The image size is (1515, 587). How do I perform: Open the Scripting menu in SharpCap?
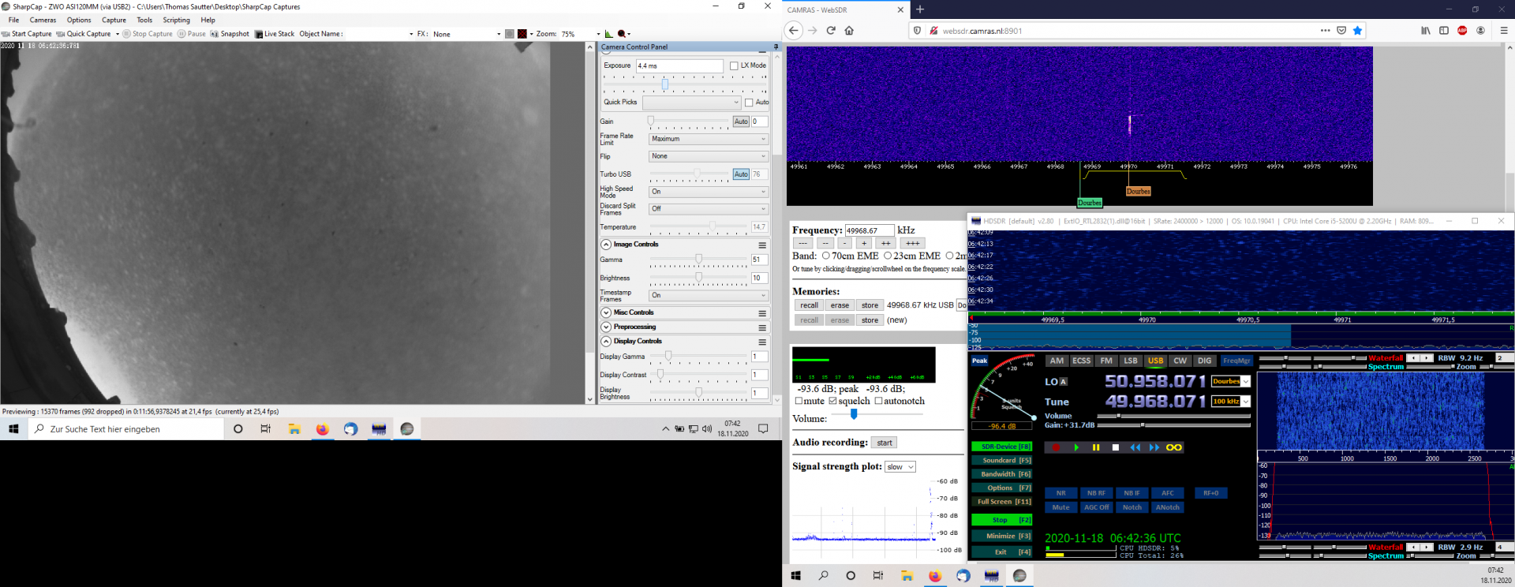pyautogui.click(x=176, y=21)
